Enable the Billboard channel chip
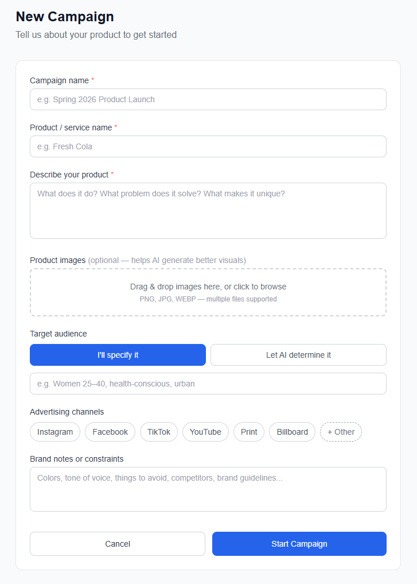417x584 pixels. pos(292,432)
